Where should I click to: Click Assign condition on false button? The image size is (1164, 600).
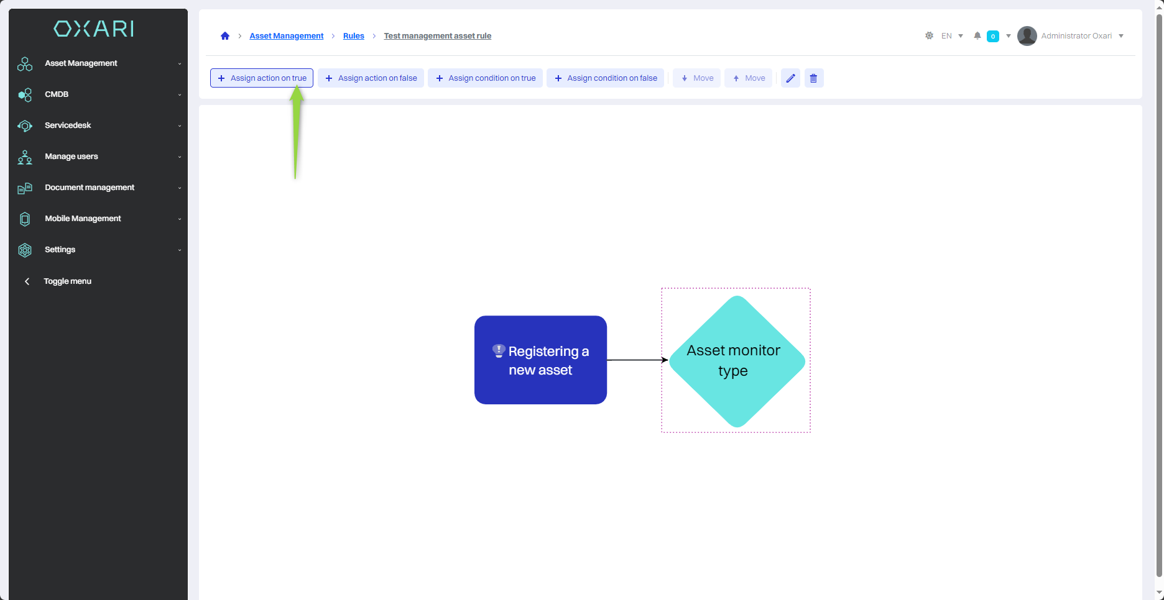605,78
